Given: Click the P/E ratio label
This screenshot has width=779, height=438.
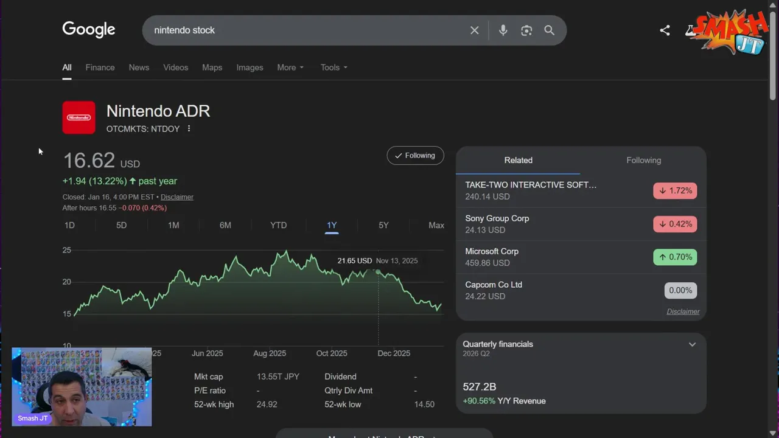Looking at the screenshot, I should (210, 391).
